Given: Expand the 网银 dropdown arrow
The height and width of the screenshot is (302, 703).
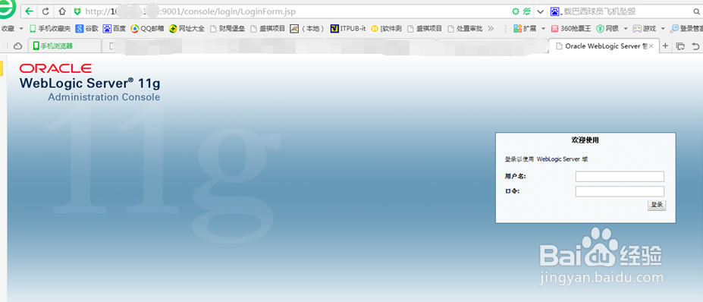Looking at the screenshot, I should point(626,29).
